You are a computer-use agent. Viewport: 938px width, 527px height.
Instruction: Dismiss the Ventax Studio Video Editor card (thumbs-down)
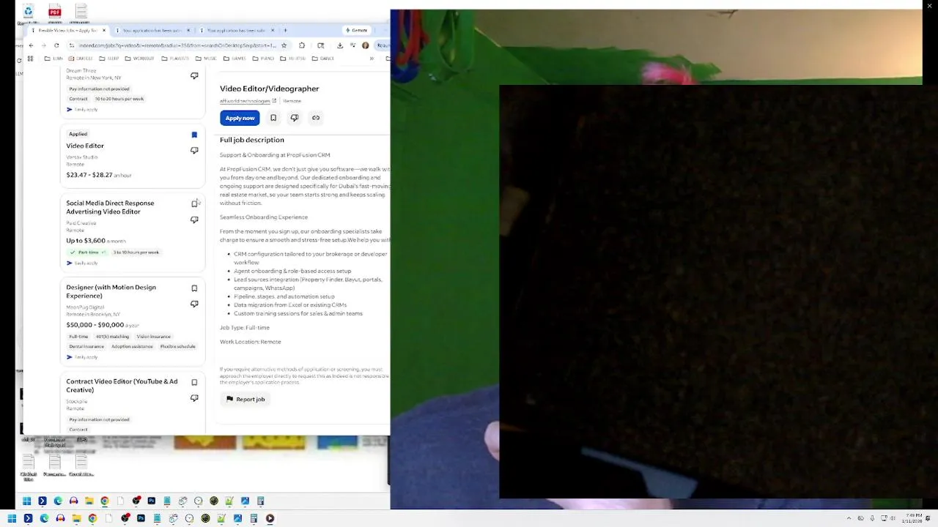coord(194,151)
